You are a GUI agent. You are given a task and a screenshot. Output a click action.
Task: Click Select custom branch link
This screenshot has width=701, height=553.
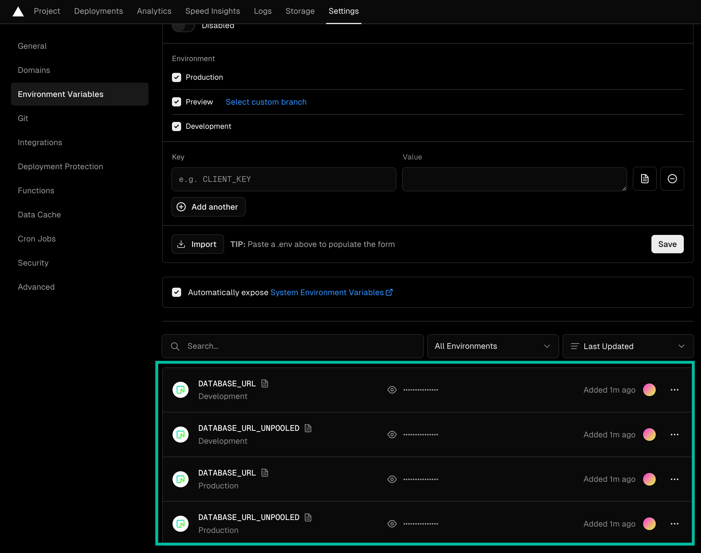coord(266,102)
